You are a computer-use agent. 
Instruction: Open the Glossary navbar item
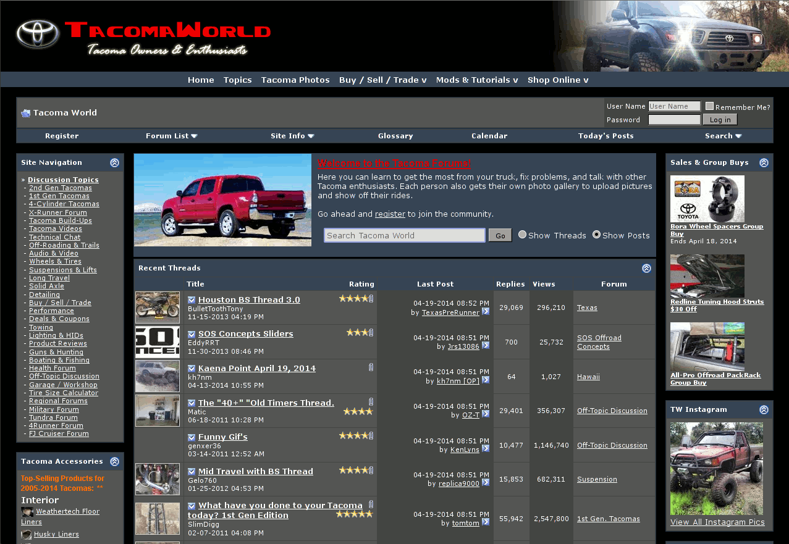click(395, 136)
